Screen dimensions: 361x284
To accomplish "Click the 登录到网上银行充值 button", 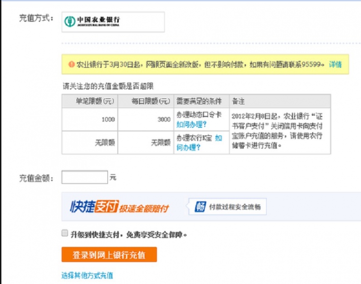I will [109, 255].
